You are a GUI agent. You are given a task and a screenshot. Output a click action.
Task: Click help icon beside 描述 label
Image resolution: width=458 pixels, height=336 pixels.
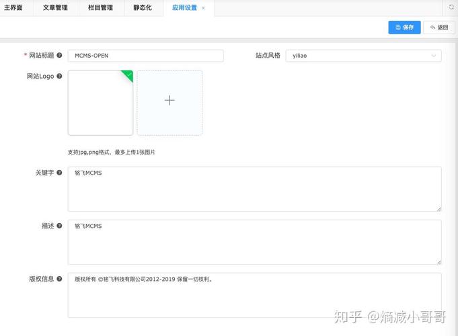click(x=60, y=226)
